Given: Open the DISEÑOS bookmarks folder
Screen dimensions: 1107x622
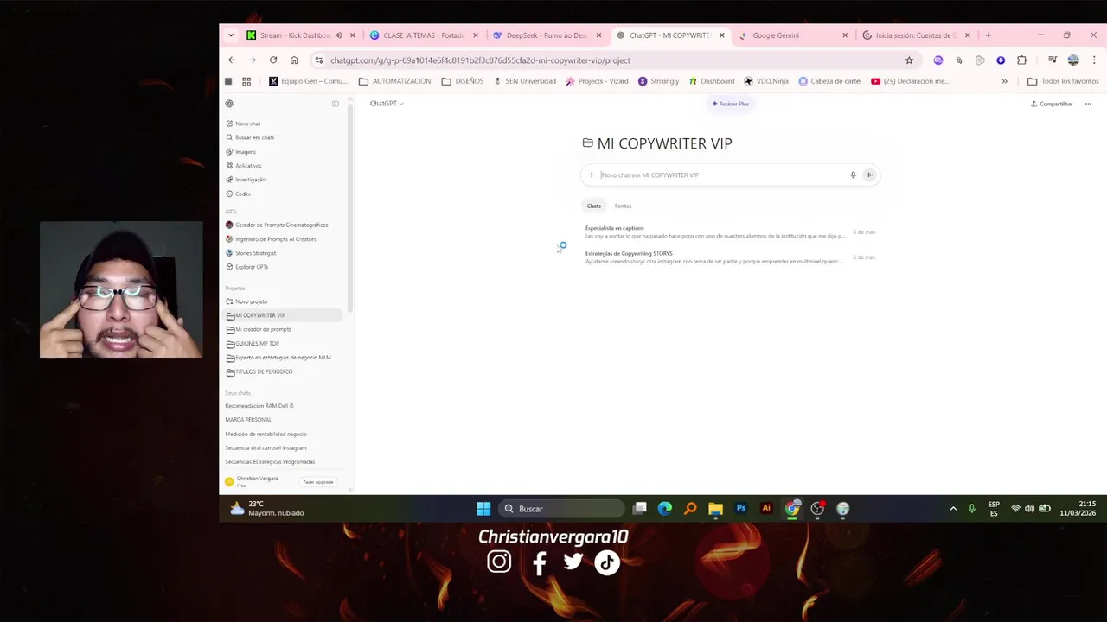Looking at the screenshot, I should tap(463, 81).
